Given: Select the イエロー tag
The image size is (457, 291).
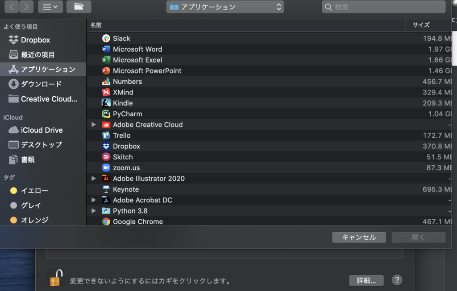Looking at the screenshot, I should point(43,191).
